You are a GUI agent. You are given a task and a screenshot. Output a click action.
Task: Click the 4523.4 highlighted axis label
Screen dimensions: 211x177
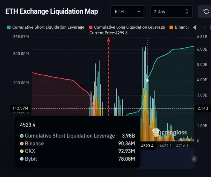(147, 146)
